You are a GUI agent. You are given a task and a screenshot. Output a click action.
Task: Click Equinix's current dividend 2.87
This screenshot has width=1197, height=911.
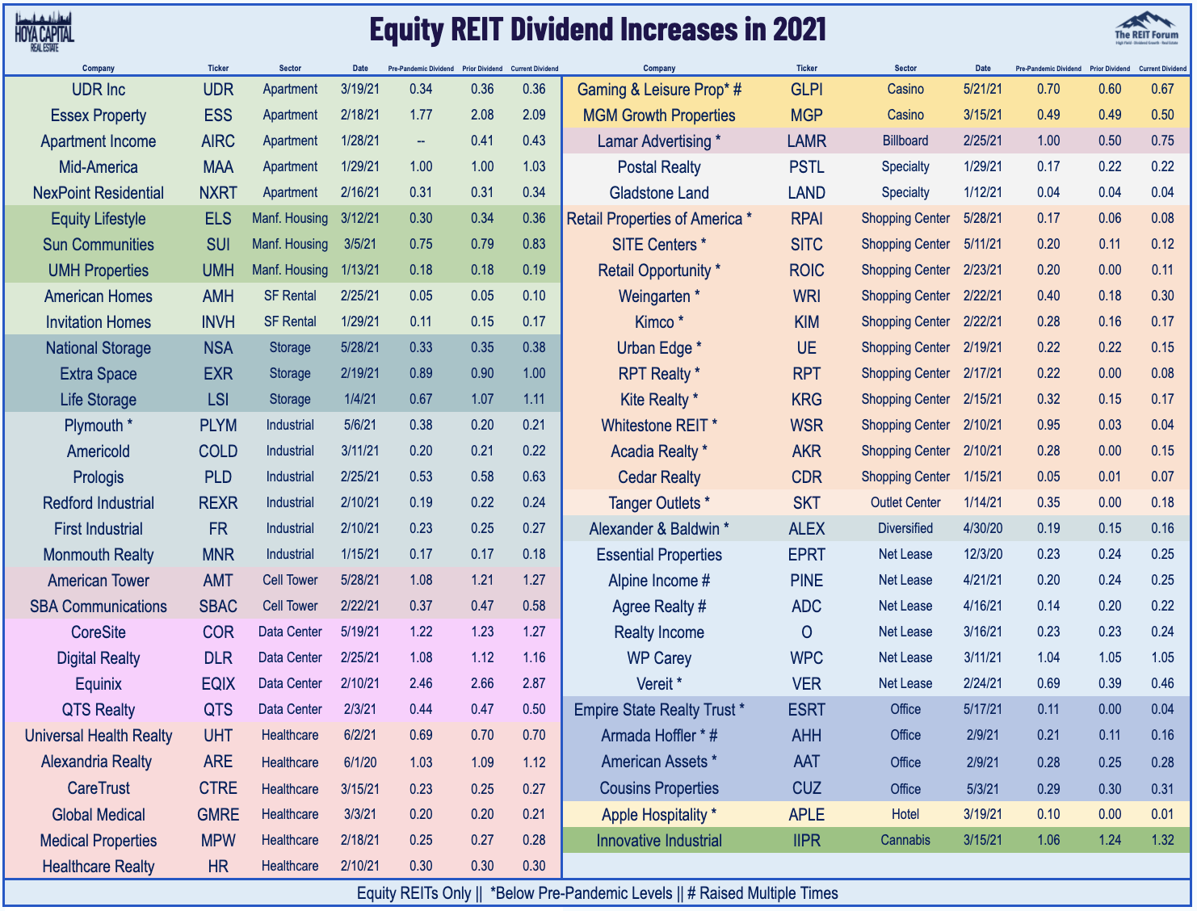534,683
